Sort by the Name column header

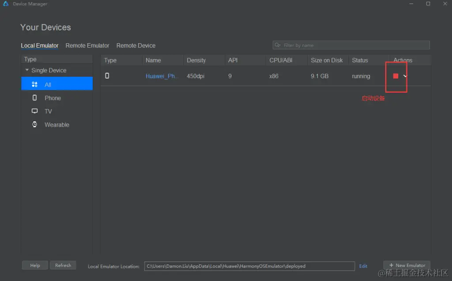[153, 60]
